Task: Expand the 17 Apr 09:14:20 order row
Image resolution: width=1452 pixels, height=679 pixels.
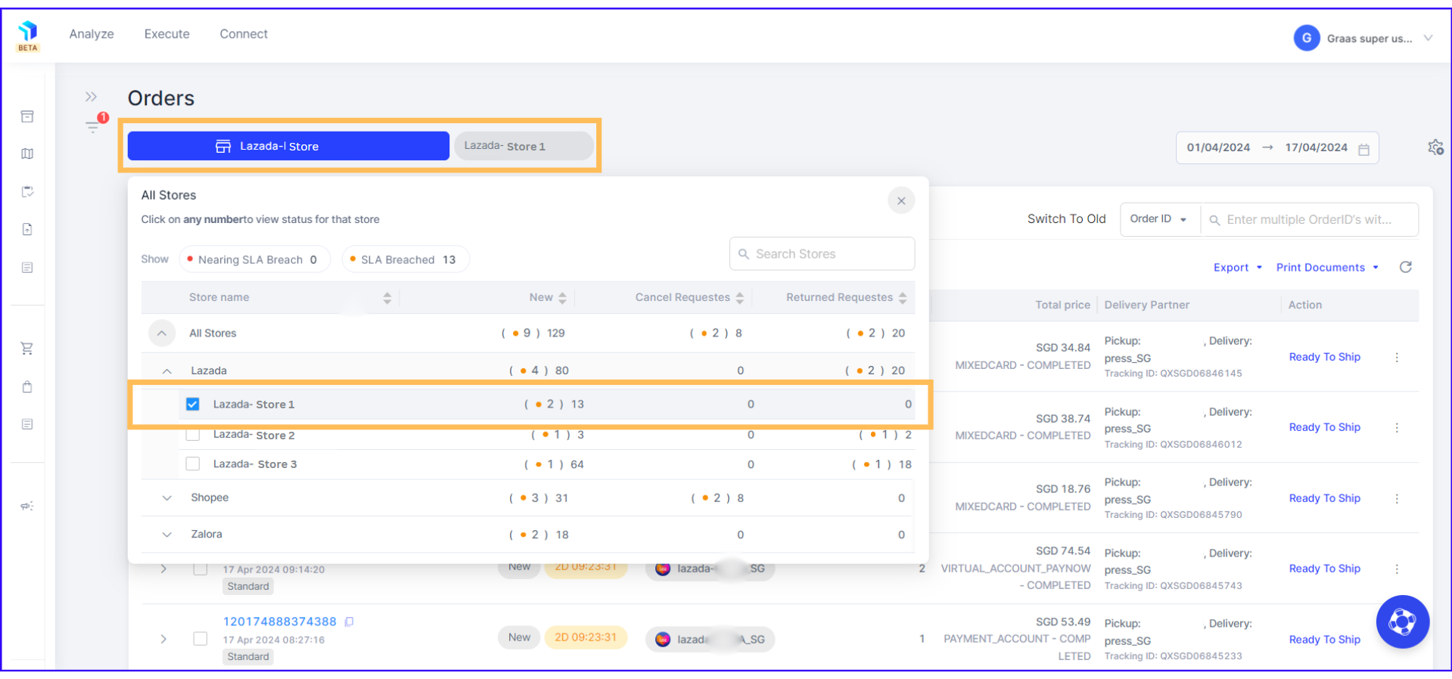Action: 163,569
